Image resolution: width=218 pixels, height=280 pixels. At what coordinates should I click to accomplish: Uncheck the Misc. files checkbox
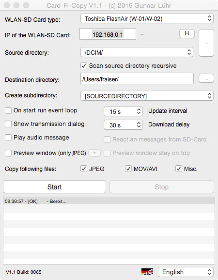tap(179, 169)
